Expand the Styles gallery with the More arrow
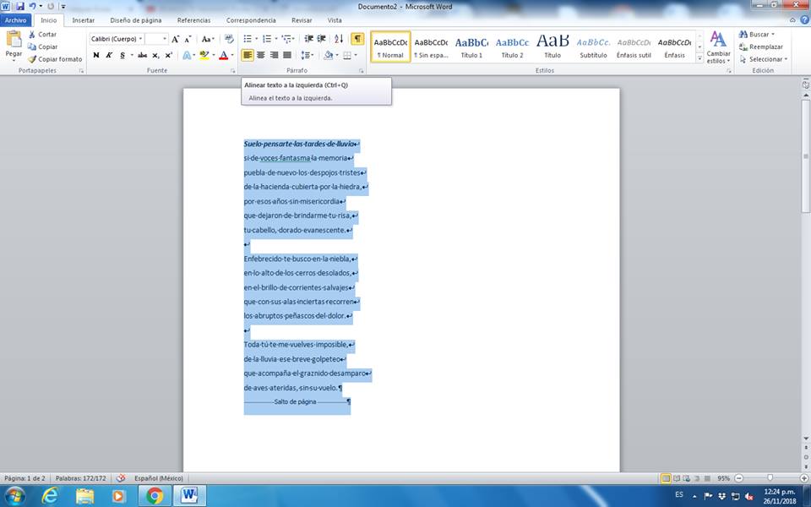 tap(698, 58)
